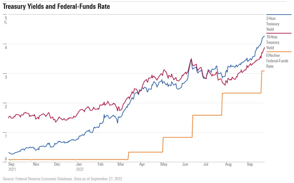Image resolution: width=294 pixels, height=183 pixels.
Task: Click the Effective Federal-Funds Rate legend label
Action: click(x=277, y=61)
